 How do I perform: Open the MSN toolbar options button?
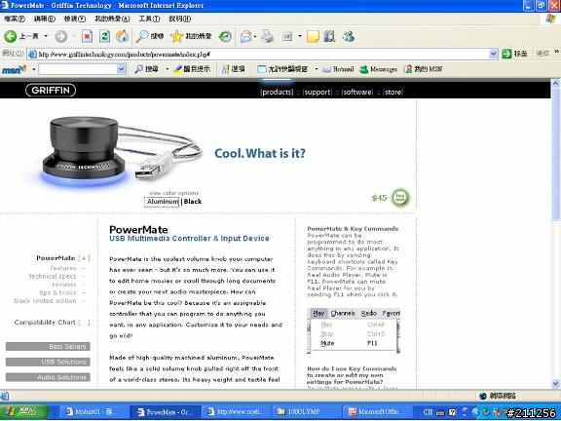(234, 69)
